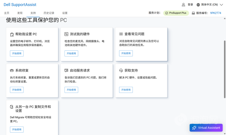Click the list icon of 查看常见问题
The height and width of the screenshot is (135, 226).
121,34
